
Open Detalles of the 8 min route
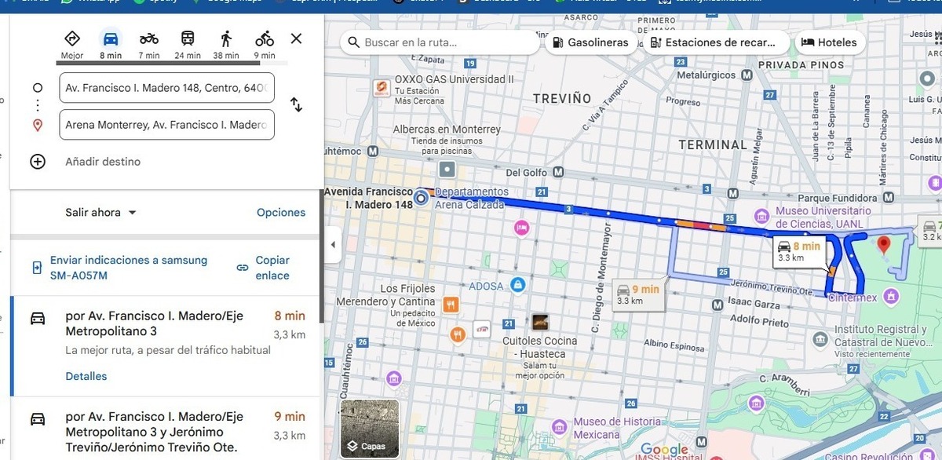[x=86, y=376]
